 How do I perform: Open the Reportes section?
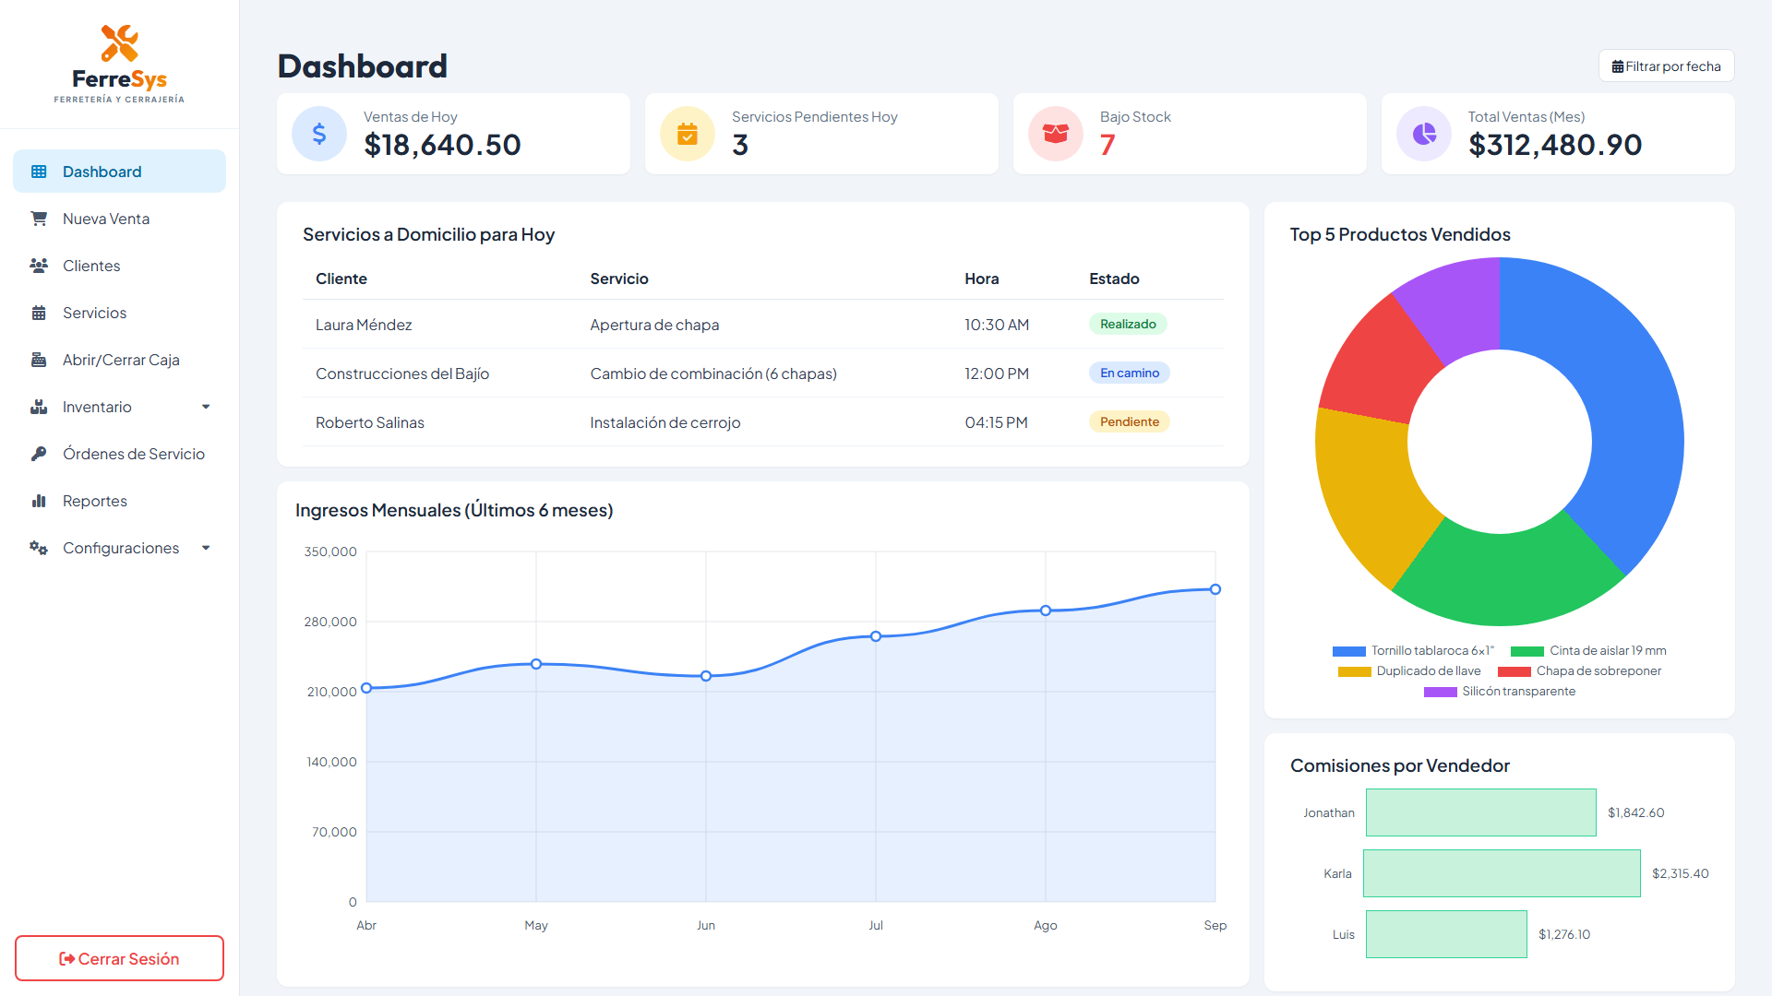pos(119,501)
